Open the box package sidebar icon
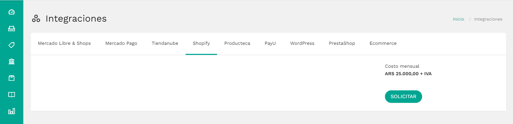Image resolution: width=513 pixels, height=124 pixels. [x=11, y=78]
